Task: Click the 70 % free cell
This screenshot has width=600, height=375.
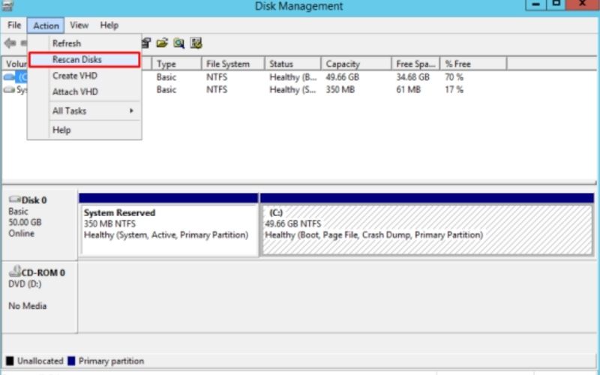Action: [454, 77]
